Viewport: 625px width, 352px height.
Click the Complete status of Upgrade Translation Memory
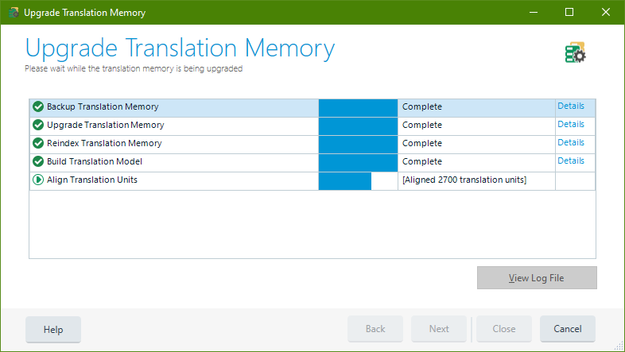[x=422, y=125]
